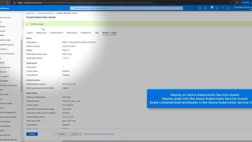The image size is (252, 142).
Task: Click the disabled Next button
Action: pos(75,134)
